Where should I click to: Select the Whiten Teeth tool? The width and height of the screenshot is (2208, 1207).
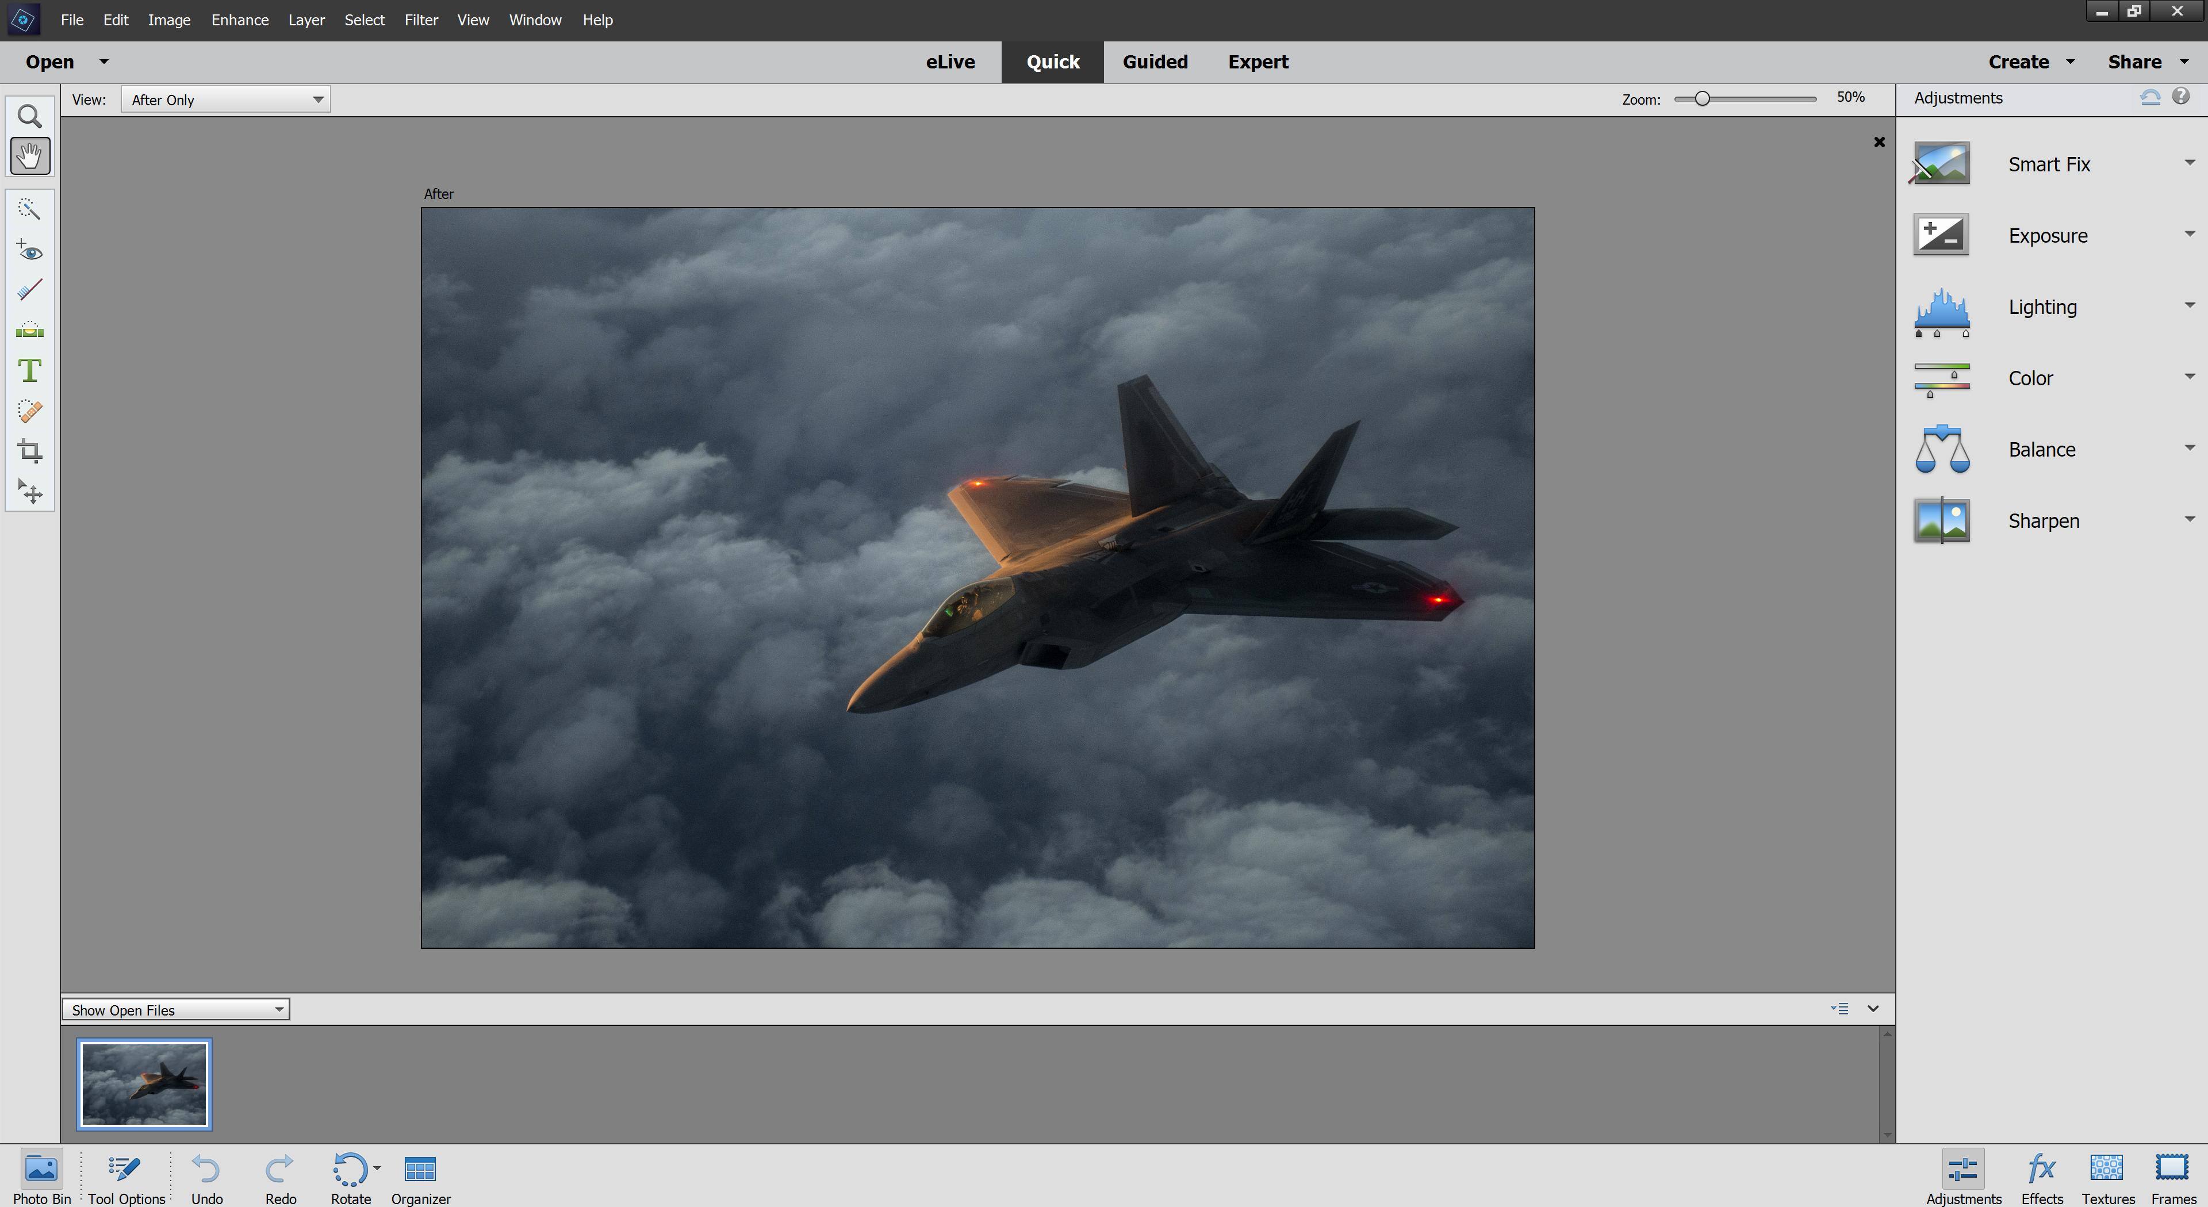pyautogui.click(x=30, y=290)
